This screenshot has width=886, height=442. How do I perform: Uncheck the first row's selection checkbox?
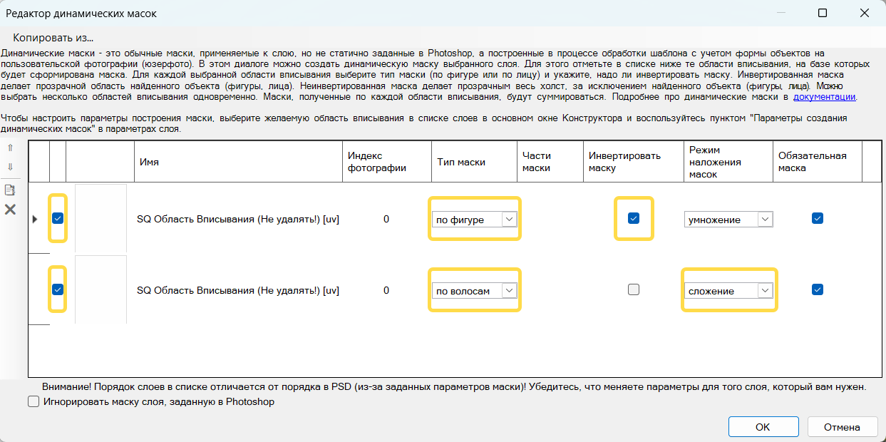click(58, 218)
